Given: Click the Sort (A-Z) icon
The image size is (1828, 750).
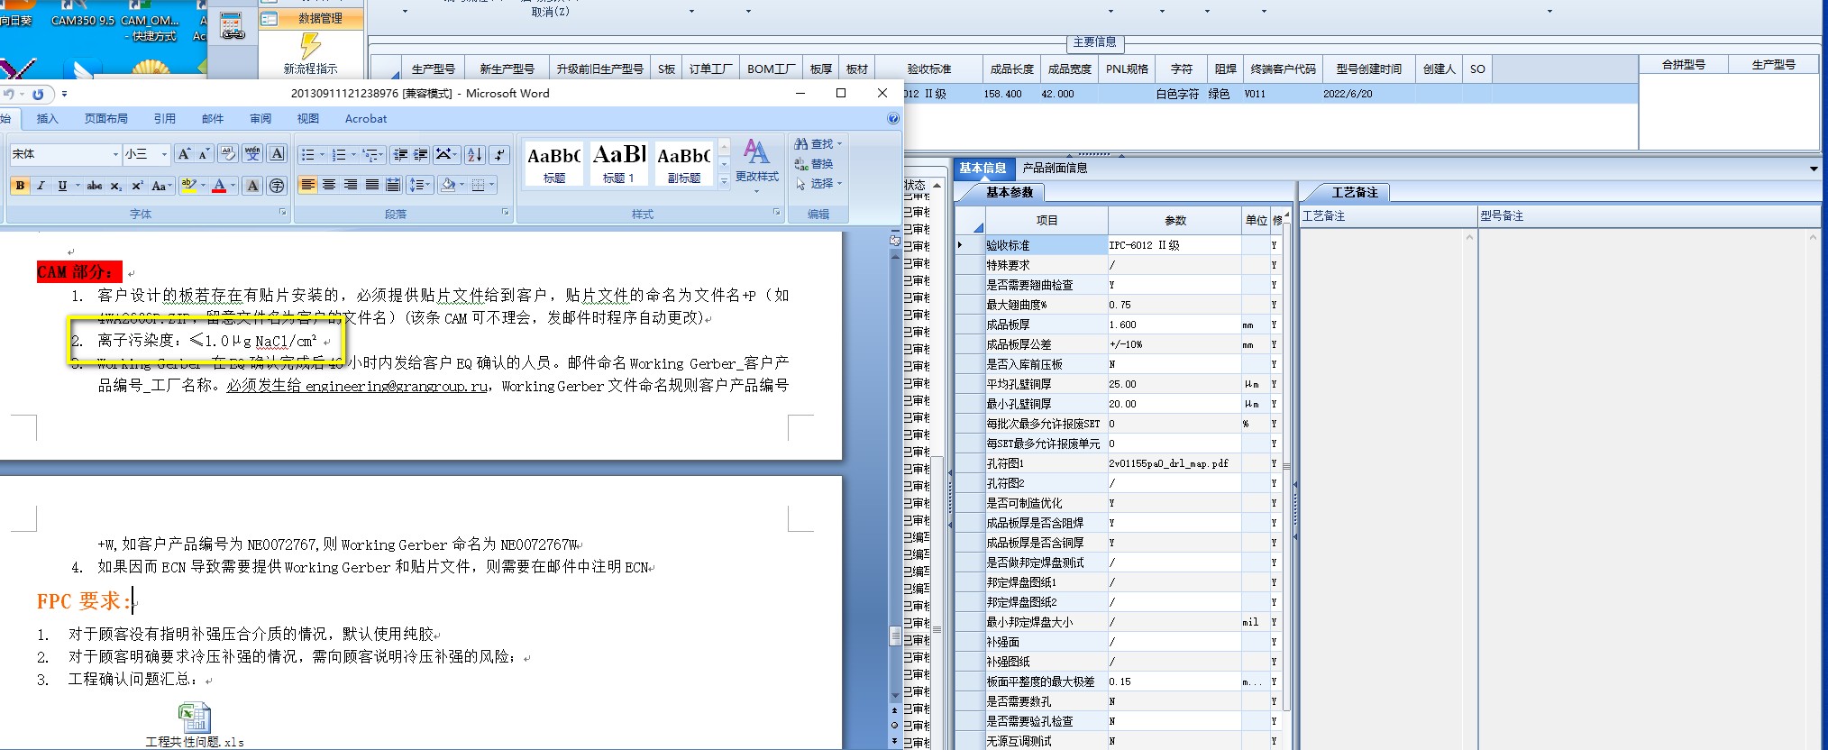Looking at the screenshot, I should (476, 155).
